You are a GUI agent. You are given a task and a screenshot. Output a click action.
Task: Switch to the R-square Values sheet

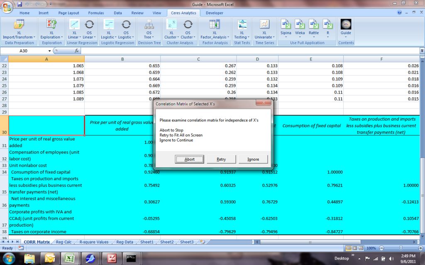94,242
